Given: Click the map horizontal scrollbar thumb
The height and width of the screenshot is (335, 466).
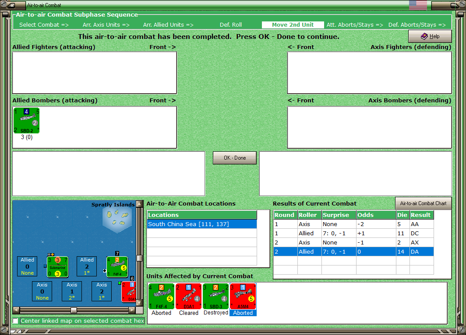Looking at the screenshot, I should coord(74,310).
